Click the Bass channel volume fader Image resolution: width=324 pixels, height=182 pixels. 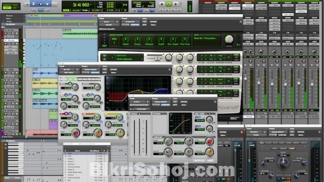[258, 82]
